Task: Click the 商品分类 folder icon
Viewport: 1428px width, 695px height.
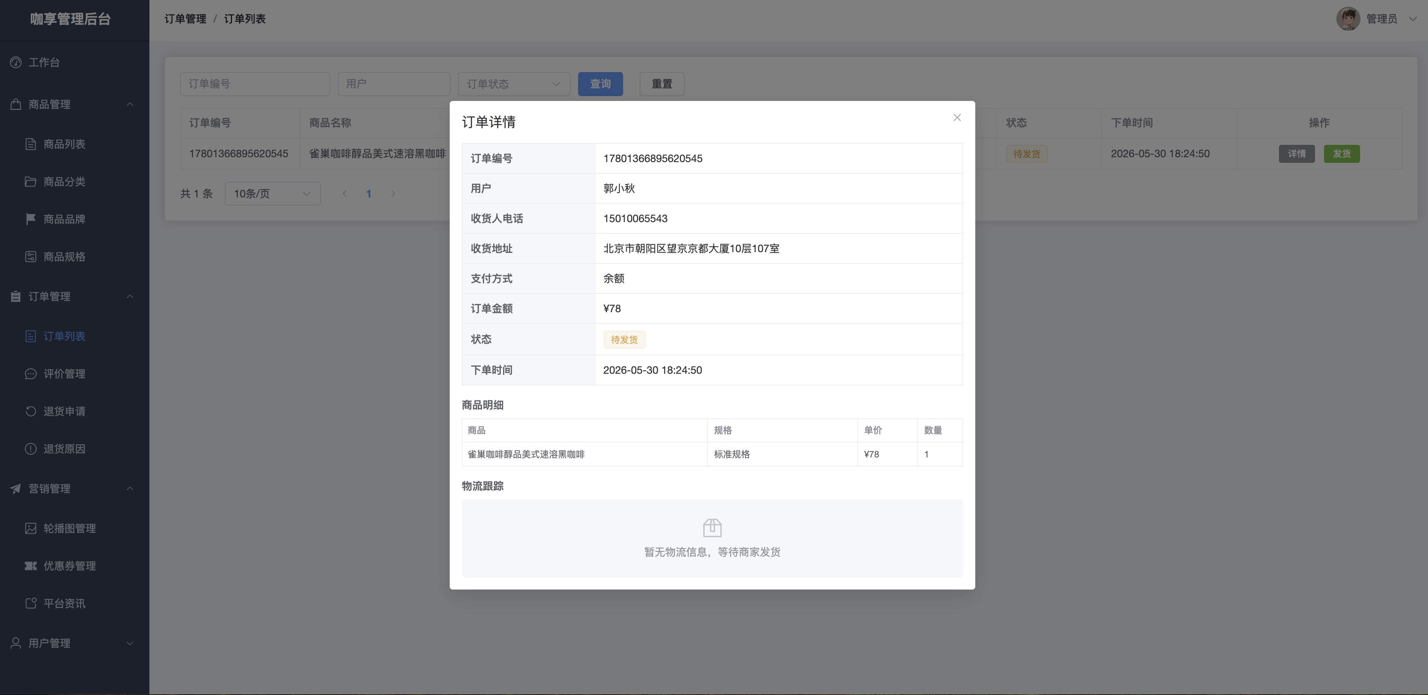Action: (x=31, y=182)
